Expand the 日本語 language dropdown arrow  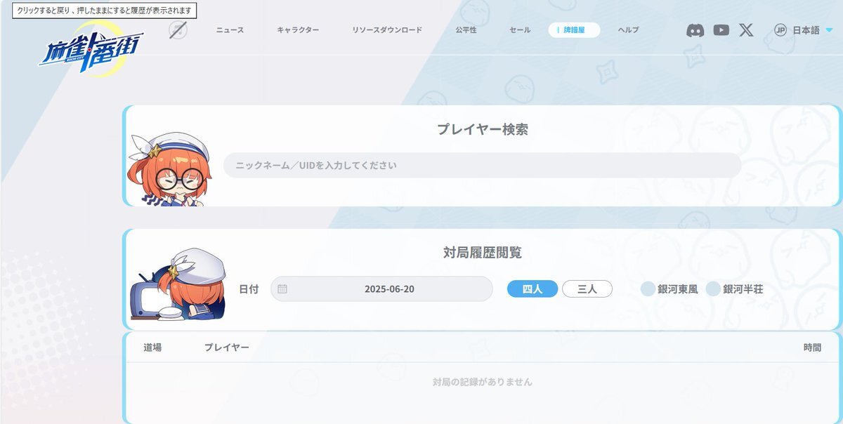[829, 30]
